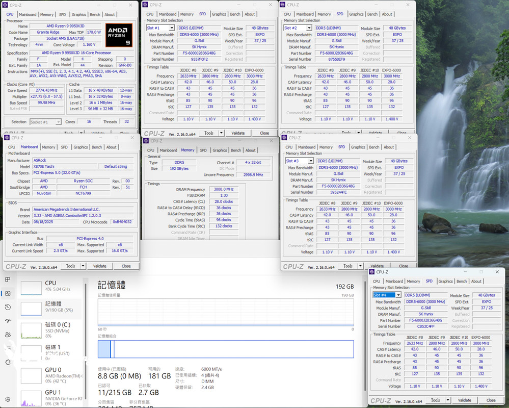Image resolution: width=509 pixels, height=408 pixels.
Task: Click CPU-Z title icon of the Memory window
Action: 146,141
